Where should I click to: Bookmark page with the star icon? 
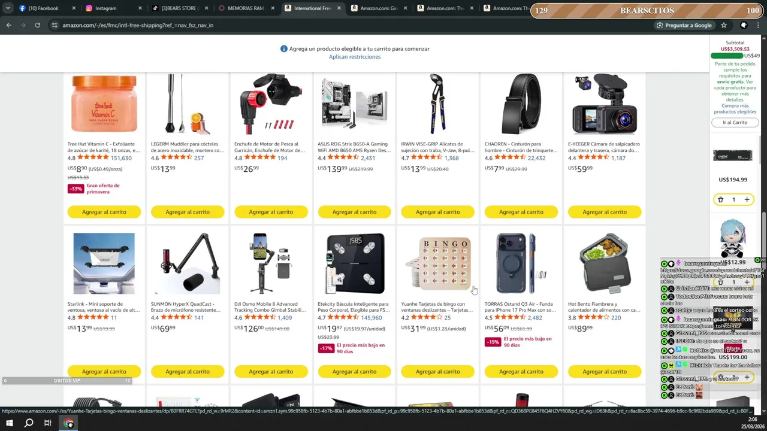pos(724,25)
